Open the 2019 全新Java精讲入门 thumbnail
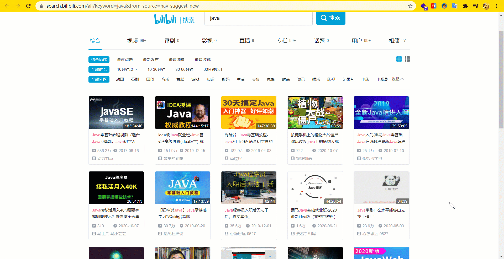Screen dimensions: 504x259 tap(381, 112)
